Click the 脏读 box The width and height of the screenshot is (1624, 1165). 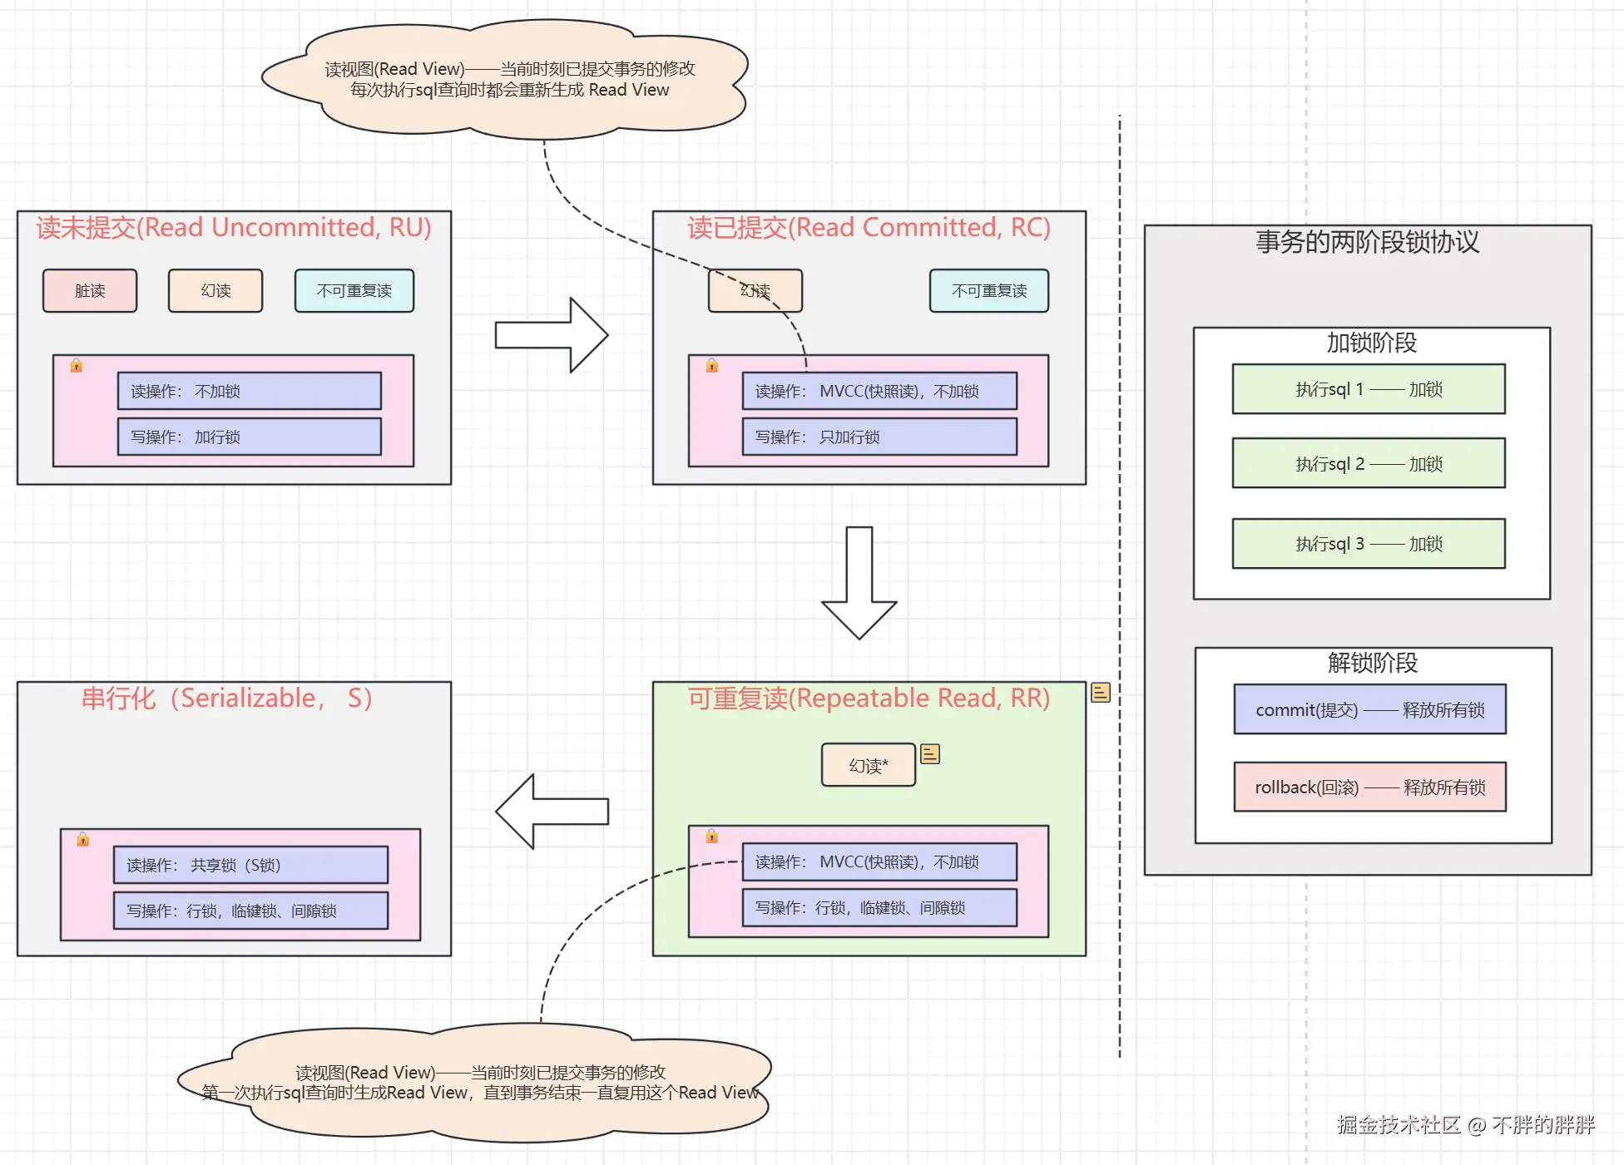click(x=90, y=291)
